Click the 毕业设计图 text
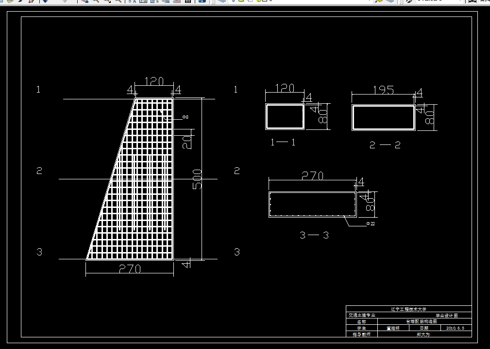The width and height of the screenshot is (490, 349). (x=447, y=316)
